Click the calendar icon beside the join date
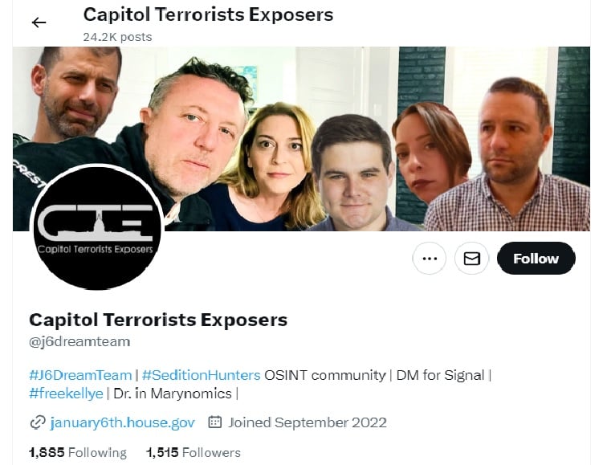This screenshot has width=607, height=465. click(x=215, y=422)
